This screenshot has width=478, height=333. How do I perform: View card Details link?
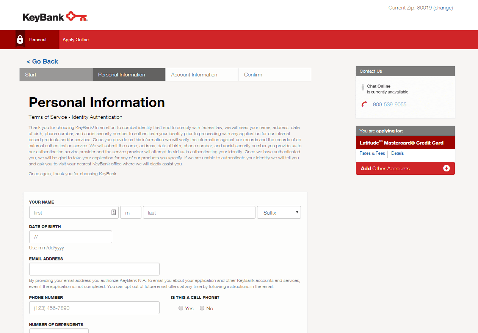[397, 153]
